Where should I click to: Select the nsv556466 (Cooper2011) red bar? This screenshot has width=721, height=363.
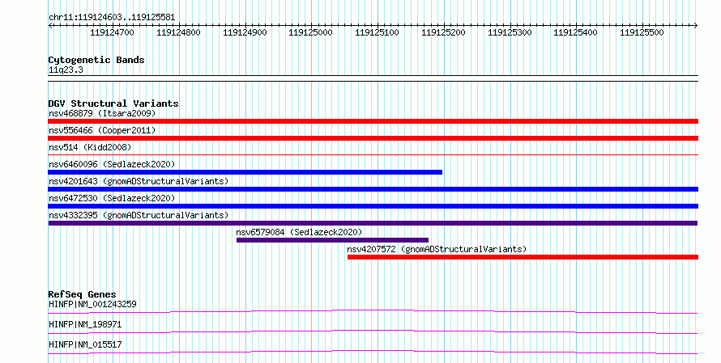tap(373, 138)
